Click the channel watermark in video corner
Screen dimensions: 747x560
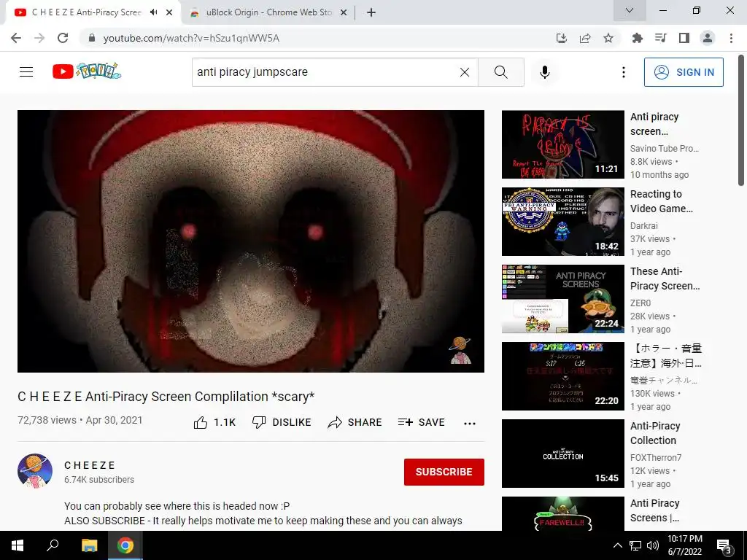coord(460,350)
